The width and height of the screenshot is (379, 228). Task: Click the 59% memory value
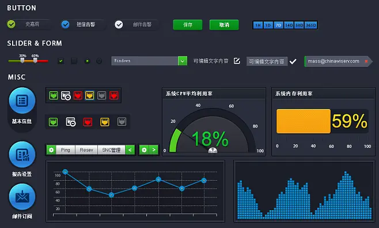pyautogui.click(x=350, y=121)
